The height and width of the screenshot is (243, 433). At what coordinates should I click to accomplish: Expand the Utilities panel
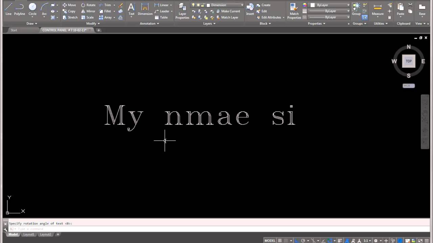[381, 24]
